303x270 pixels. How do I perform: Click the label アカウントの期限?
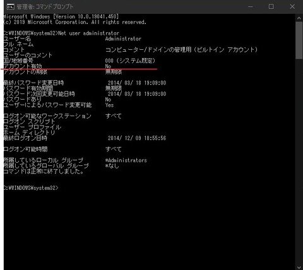click(x=25, y=72)
